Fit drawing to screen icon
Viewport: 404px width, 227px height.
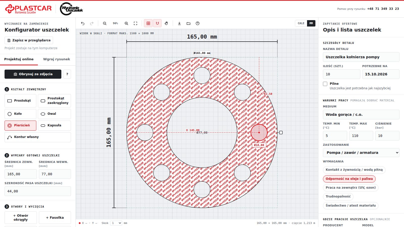pos(135,23)
